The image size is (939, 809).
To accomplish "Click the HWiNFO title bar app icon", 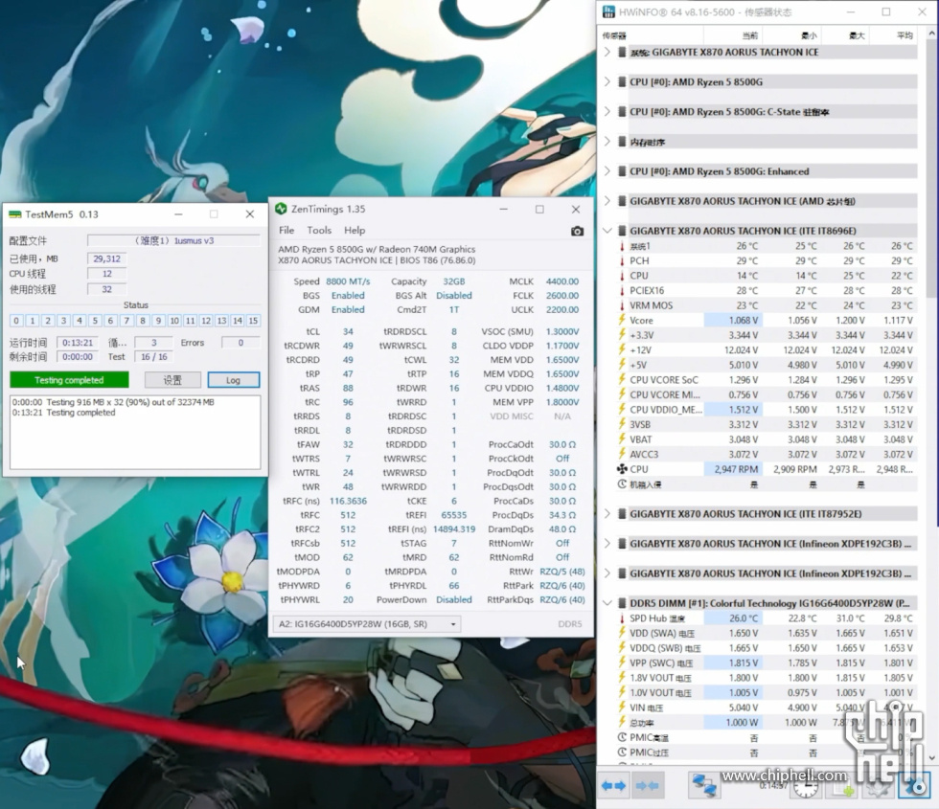I will point(608,11).
